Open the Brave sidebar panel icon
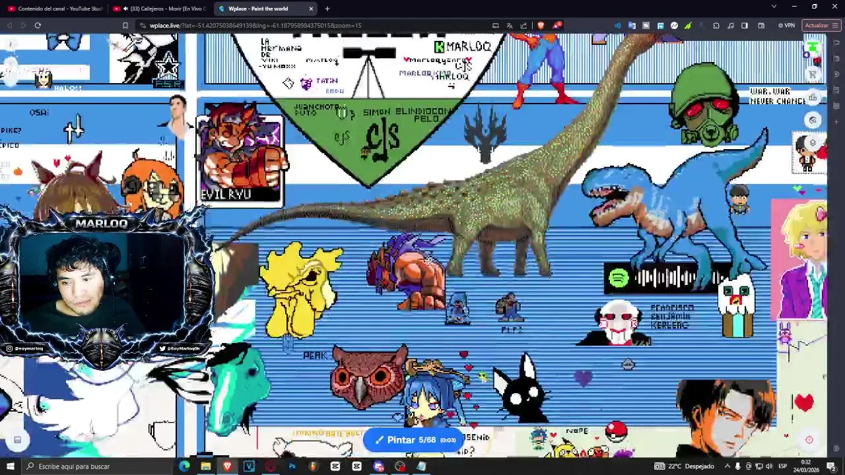The width and height of the screenshot is (845, 475). point(745,26)
